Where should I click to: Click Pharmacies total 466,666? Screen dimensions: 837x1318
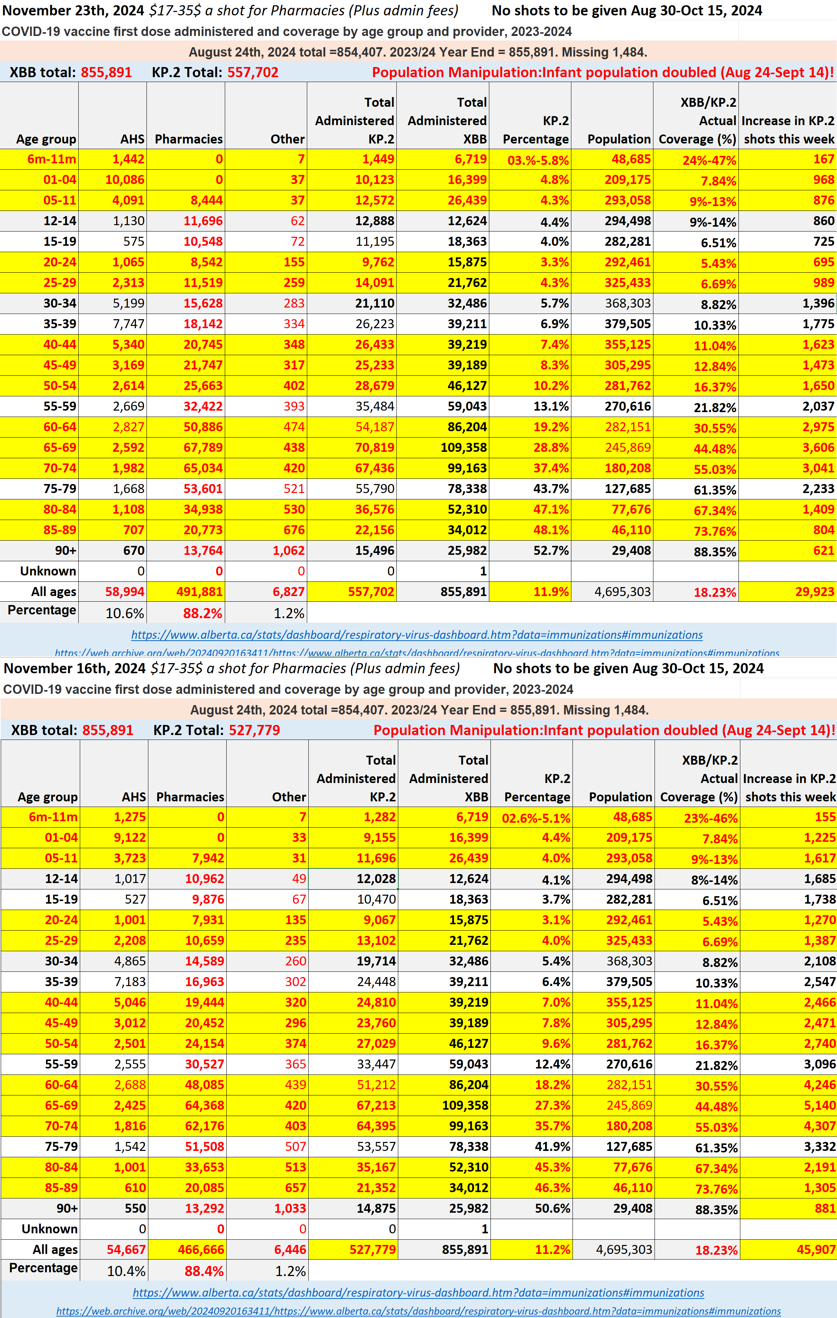[188, 1249]
